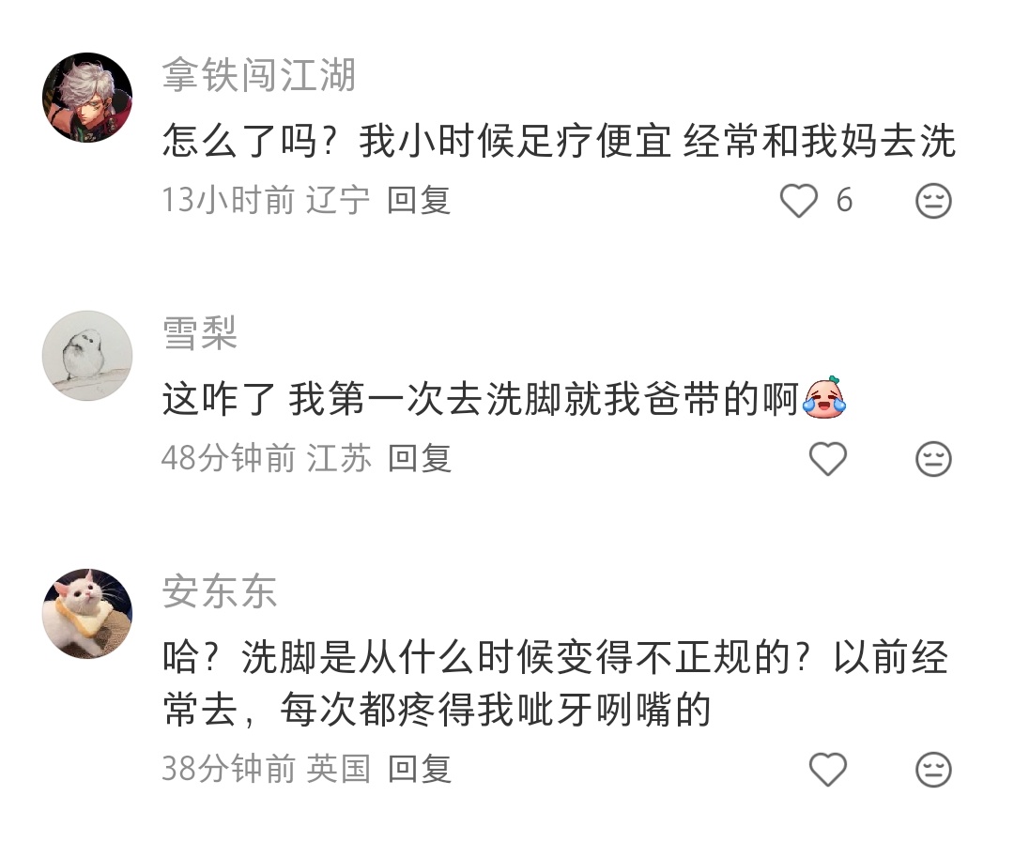1014x842 pixels.
Task: Open 雪梨's bird avatar
Action: (x=87, y=356)
